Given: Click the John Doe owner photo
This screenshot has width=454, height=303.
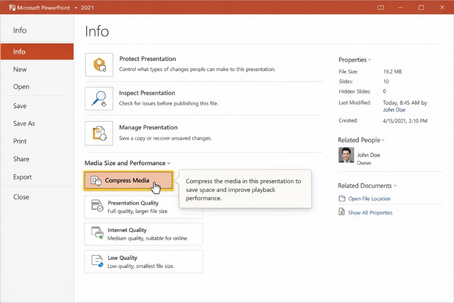Looking at the screenshot, I should click(346, 155).
